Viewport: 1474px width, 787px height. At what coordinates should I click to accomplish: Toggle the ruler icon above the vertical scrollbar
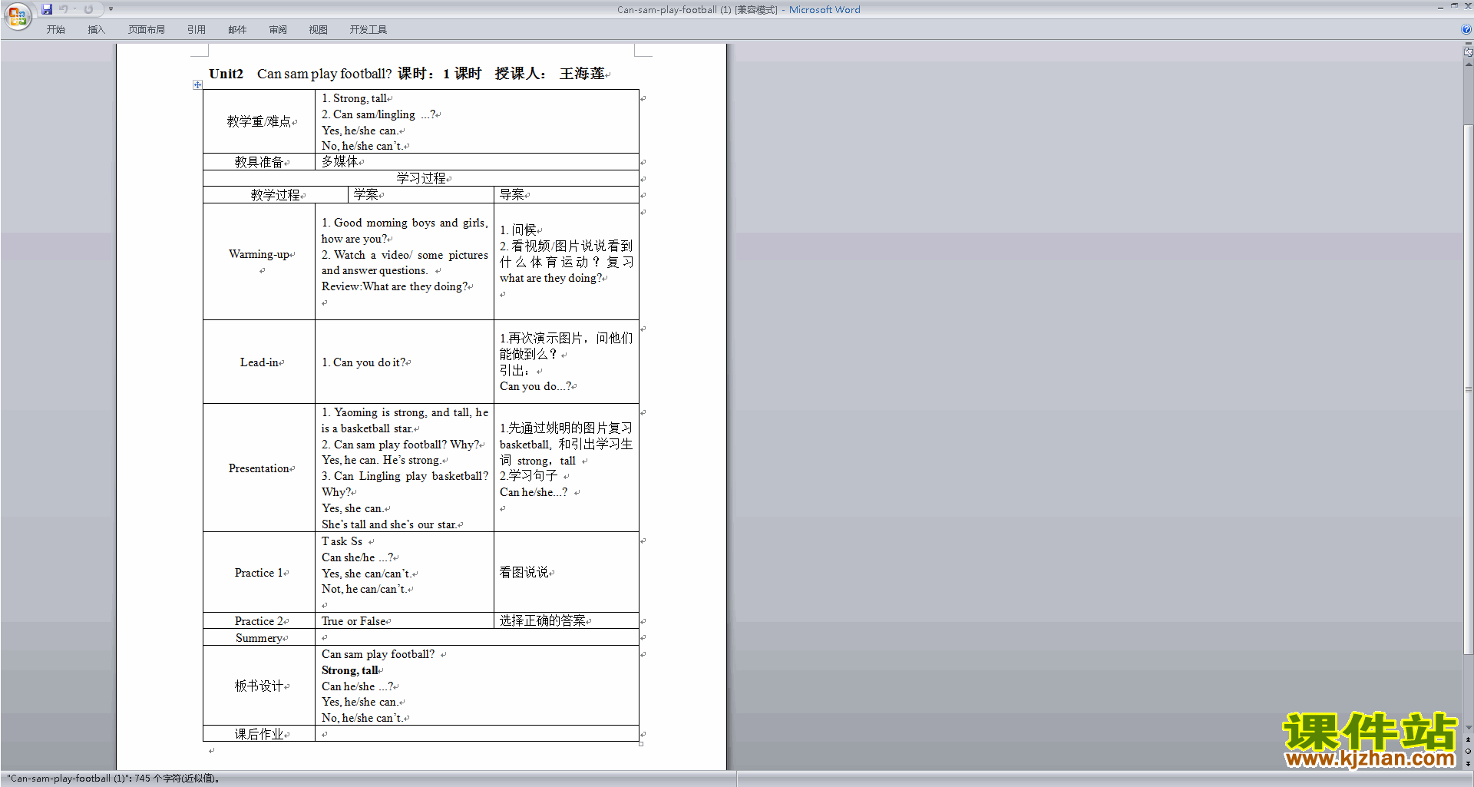[x=1468, y=52]
